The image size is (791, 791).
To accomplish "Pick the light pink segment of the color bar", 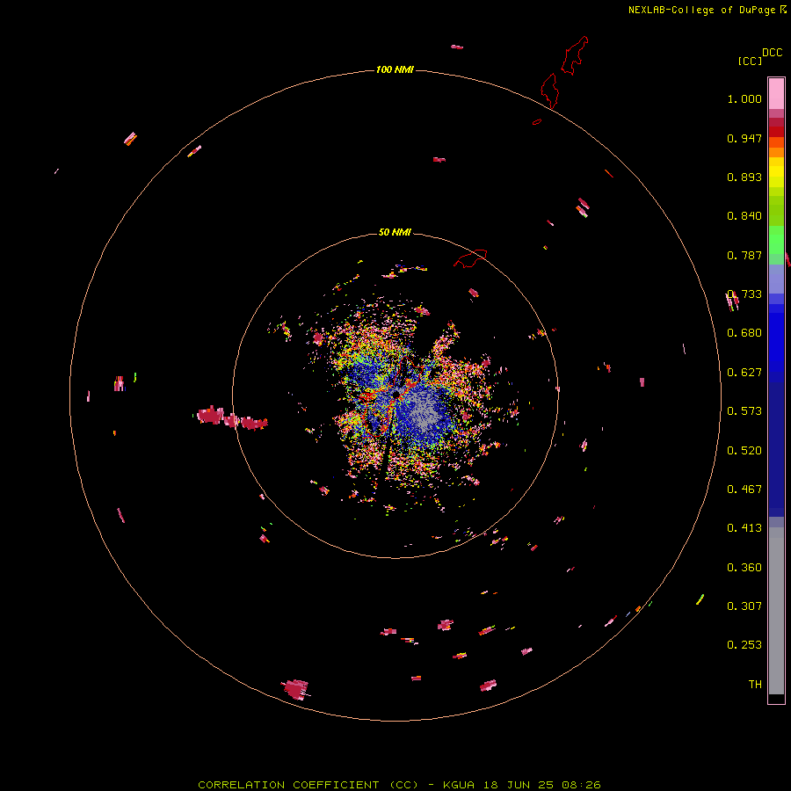I will coord(776,93).
